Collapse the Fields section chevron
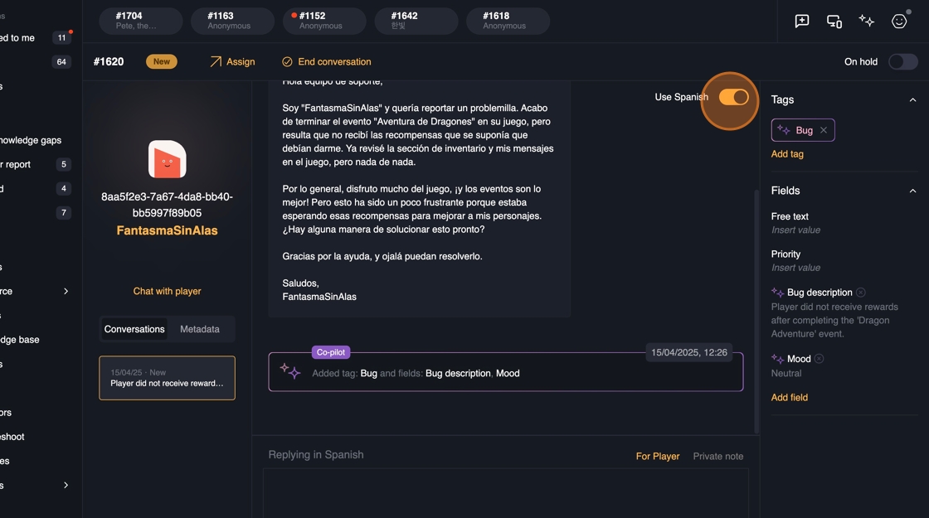 pos(912,191)
